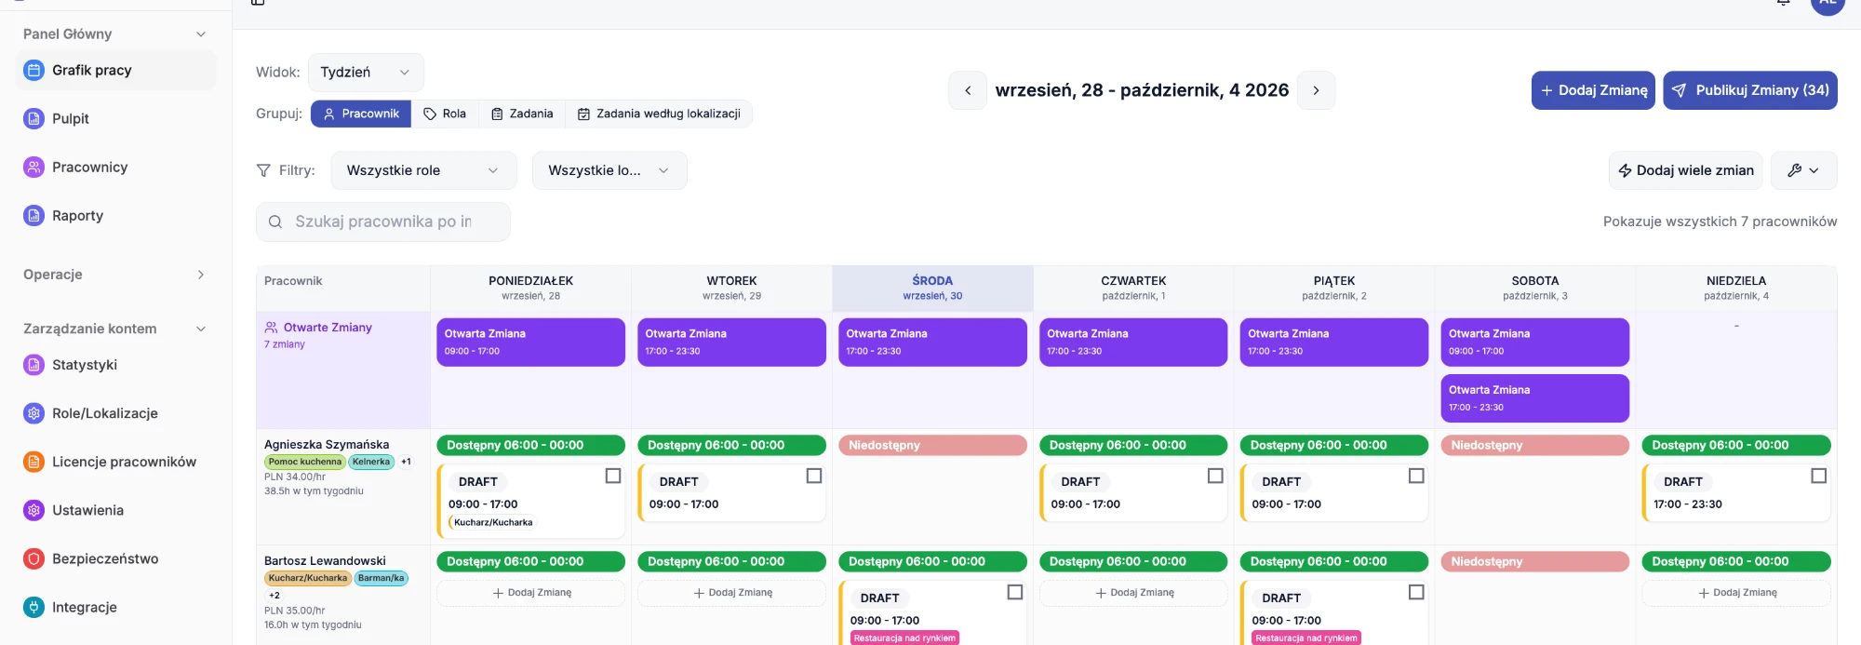The width and height of the screenshot is (1861, 645).
Task: Tick Agnieszka's Monday draft shift checkbox
Action: tap(613, 476)
